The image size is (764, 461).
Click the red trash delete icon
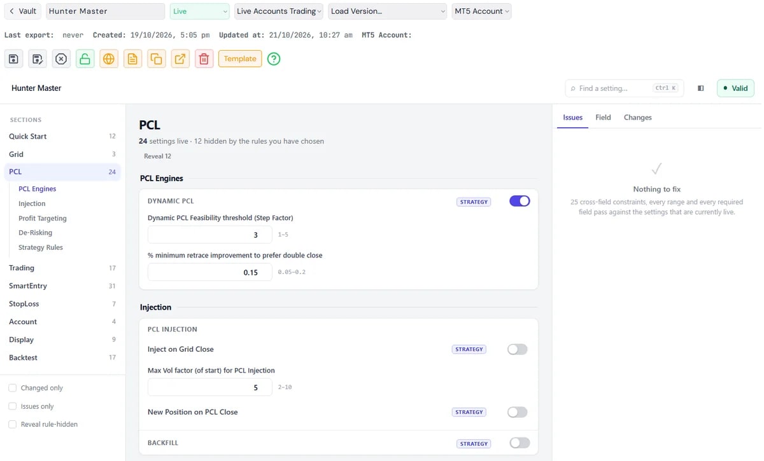pos(204,59)
